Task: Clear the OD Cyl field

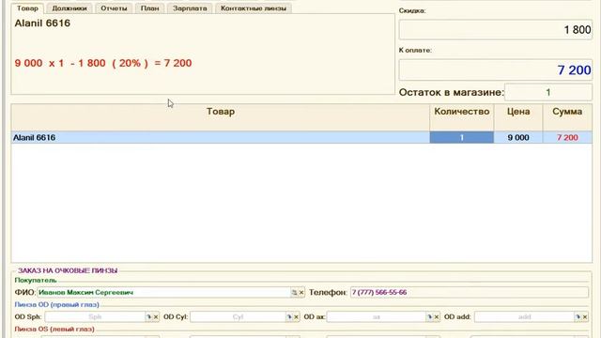Action: click(296, 317)
